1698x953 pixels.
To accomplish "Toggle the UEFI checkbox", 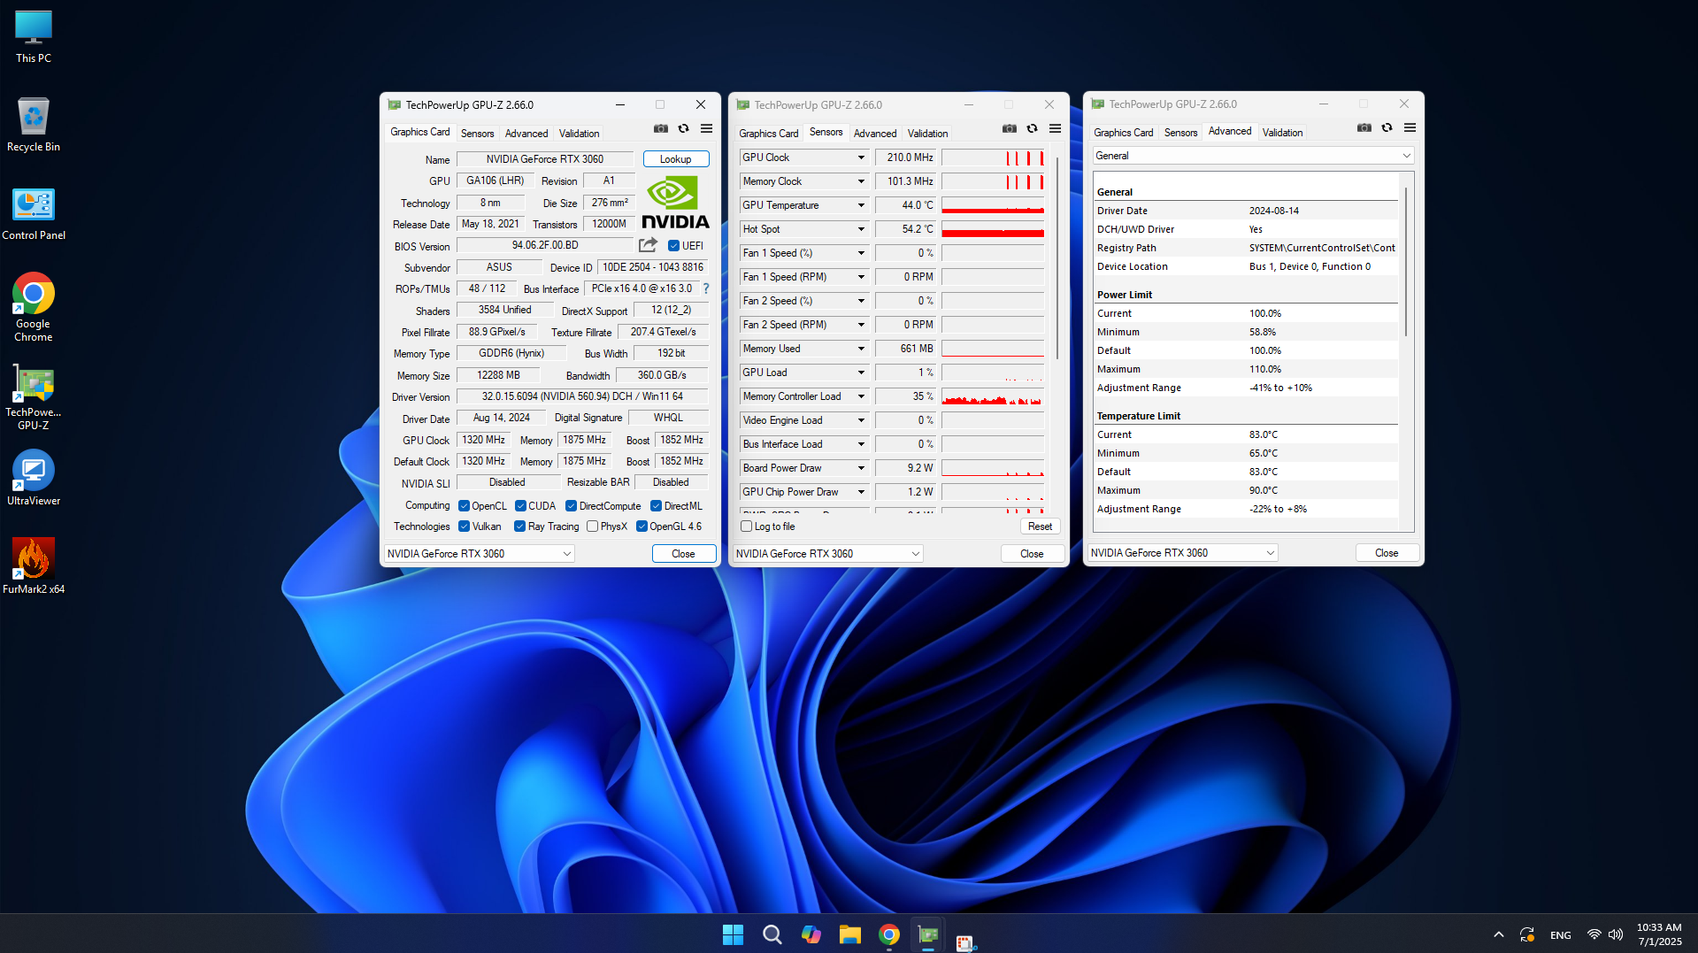I will [x=673, y=246].
